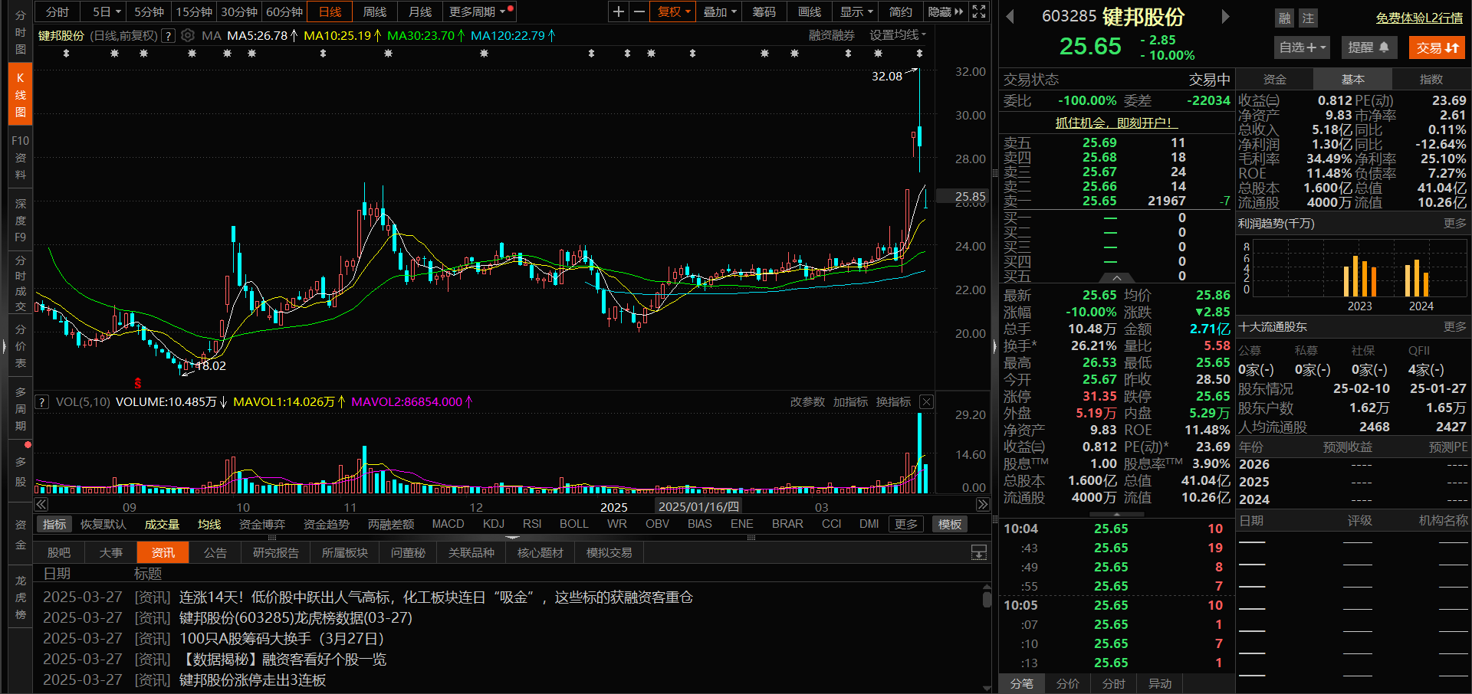Click 抓住机会,即刻开户 link
The image size is (1472, 694).
(x=1116, y=123)
